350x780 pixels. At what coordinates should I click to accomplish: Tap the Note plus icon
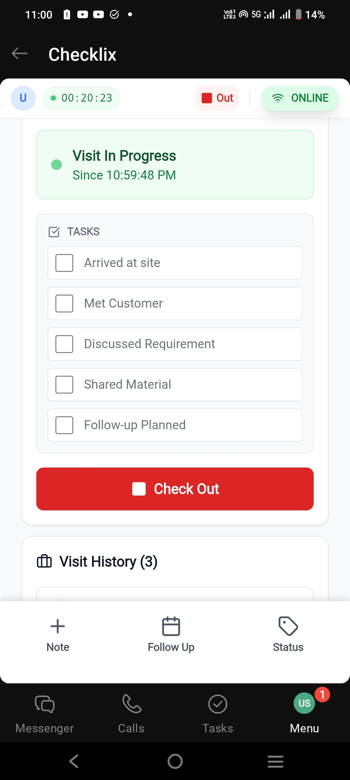click(x=58, y=626)
